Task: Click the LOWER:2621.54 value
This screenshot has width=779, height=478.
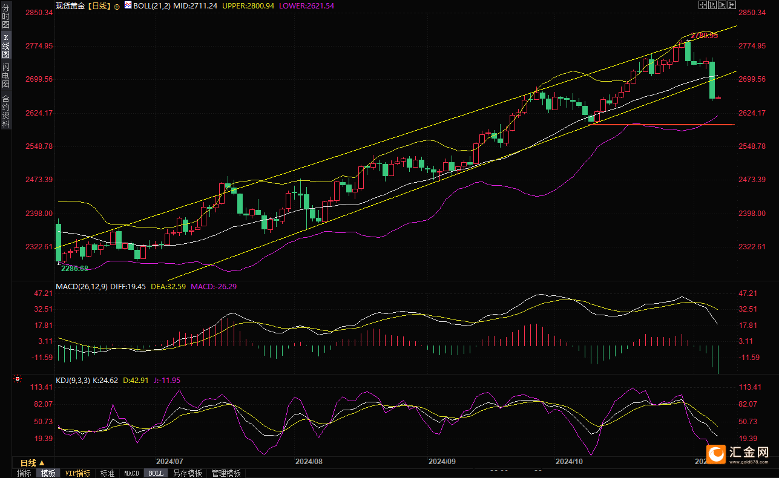Action: coord(306,5)
